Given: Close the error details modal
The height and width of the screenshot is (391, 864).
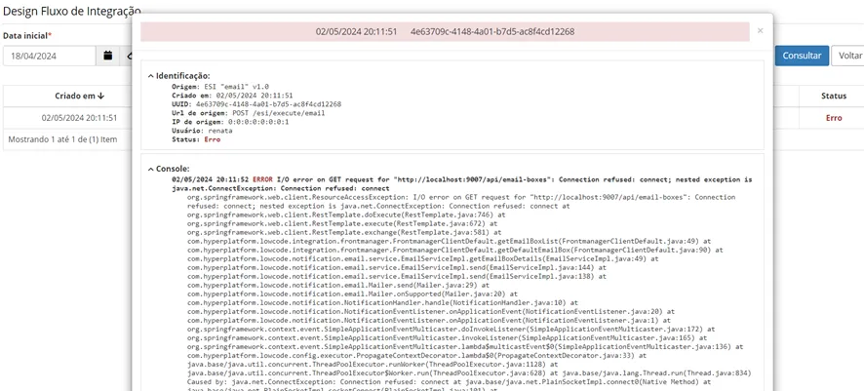Looking at the screenshot, I should (x=761, y=31).
